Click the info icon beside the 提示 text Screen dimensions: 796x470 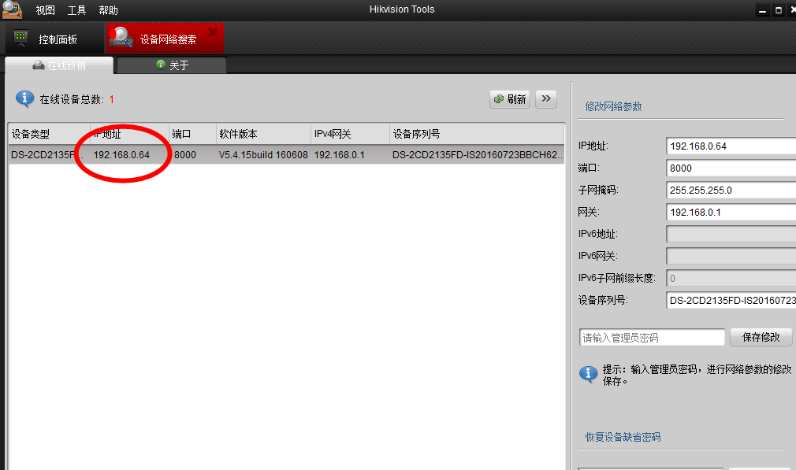[x=589, y=374]
